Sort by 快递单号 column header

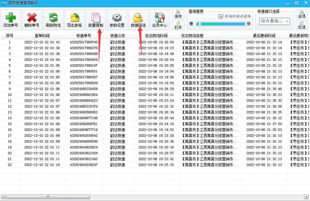tap(84, 36)
